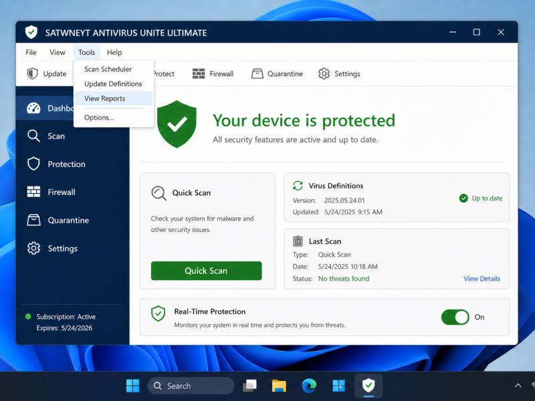Click the green subscription status dot

(28, 316)
